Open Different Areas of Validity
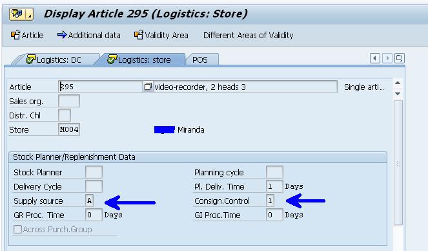Screen dimensions: 428x251 coord(248,36)
